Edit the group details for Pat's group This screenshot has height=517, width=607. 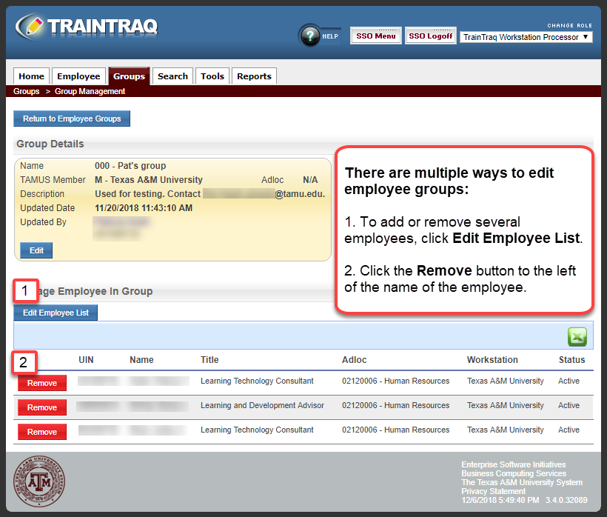[x=36, y=250]
